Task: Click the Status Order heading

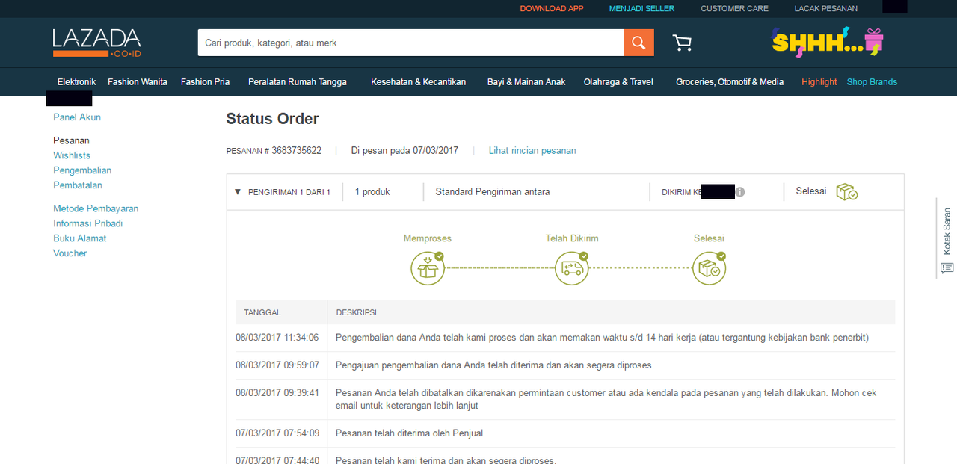Action: [272, 119]
